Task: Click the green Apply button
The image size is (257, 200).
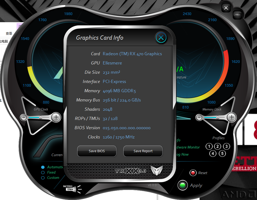Action: pos(183,185)
